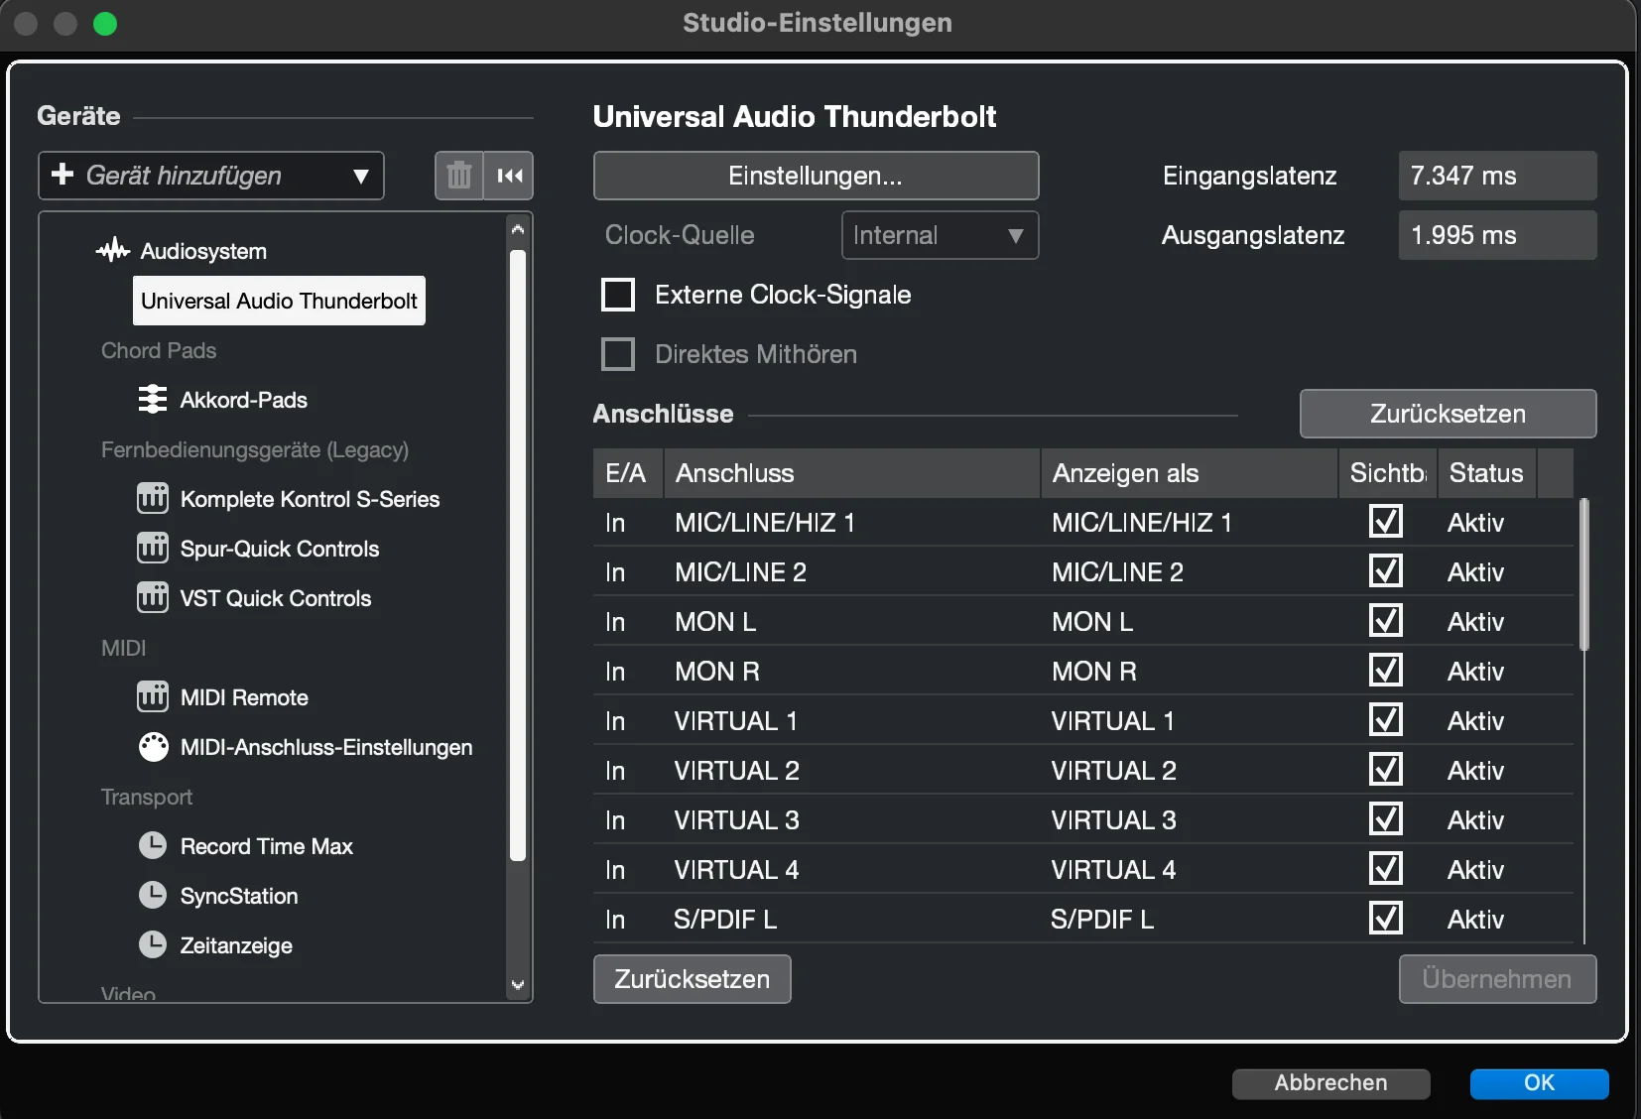Click the Ausgangslatenz value field
1641x1119 pixels.
click(1497, 235)
